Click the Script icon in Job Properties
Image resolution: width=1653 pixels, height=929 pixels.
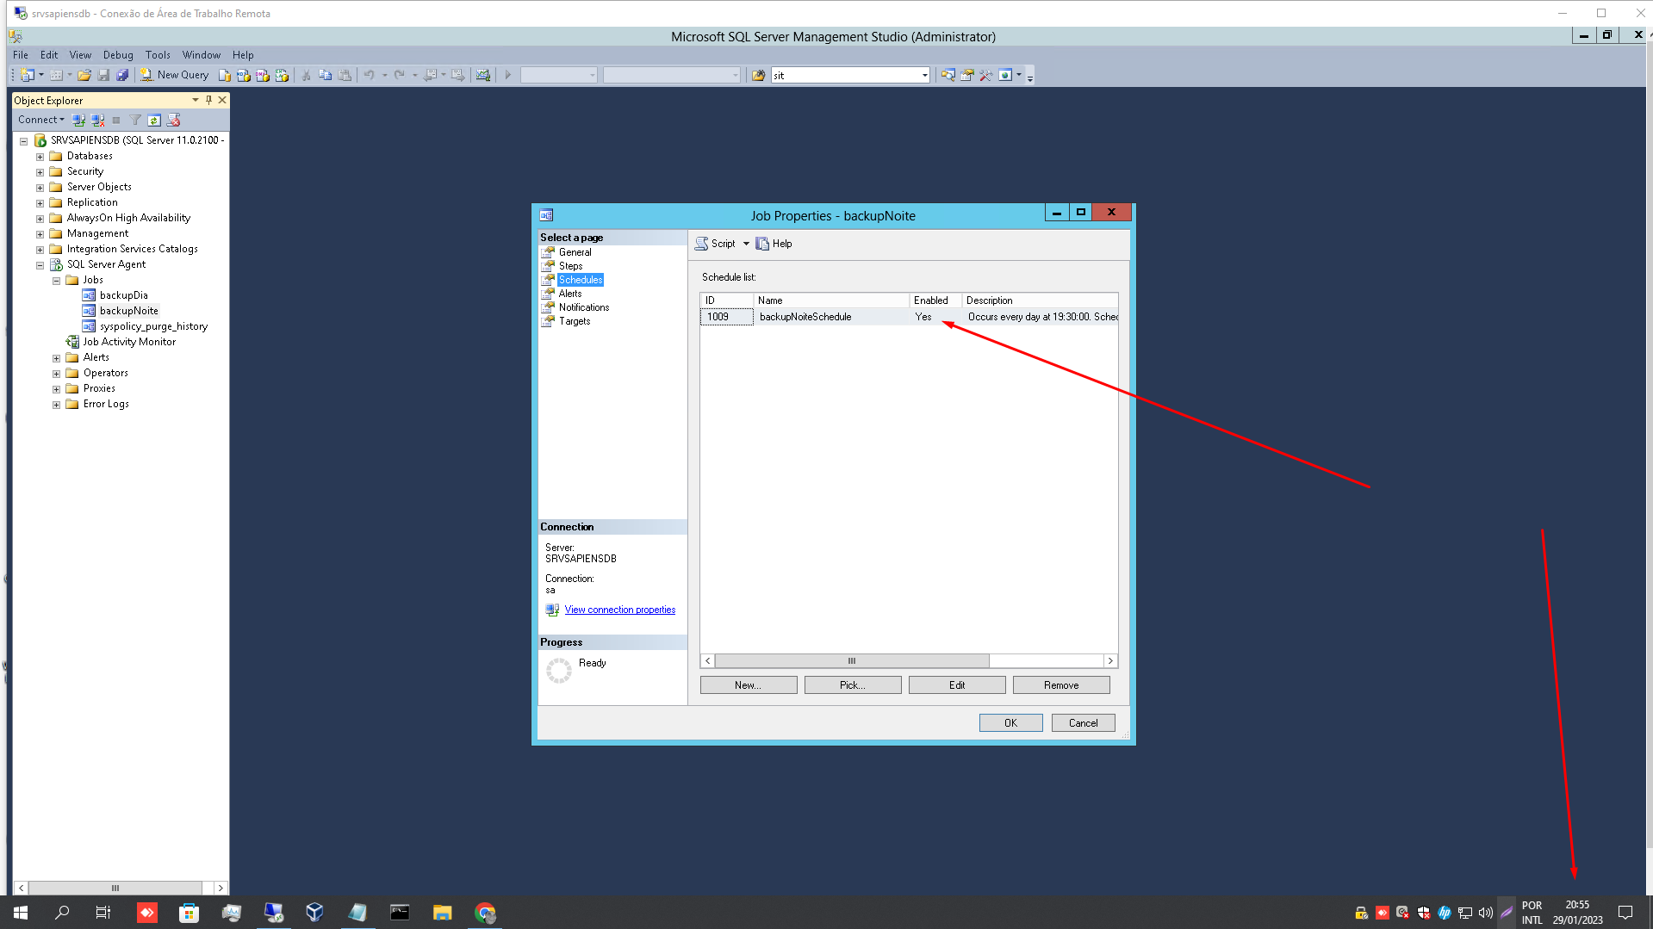point(702,244)
